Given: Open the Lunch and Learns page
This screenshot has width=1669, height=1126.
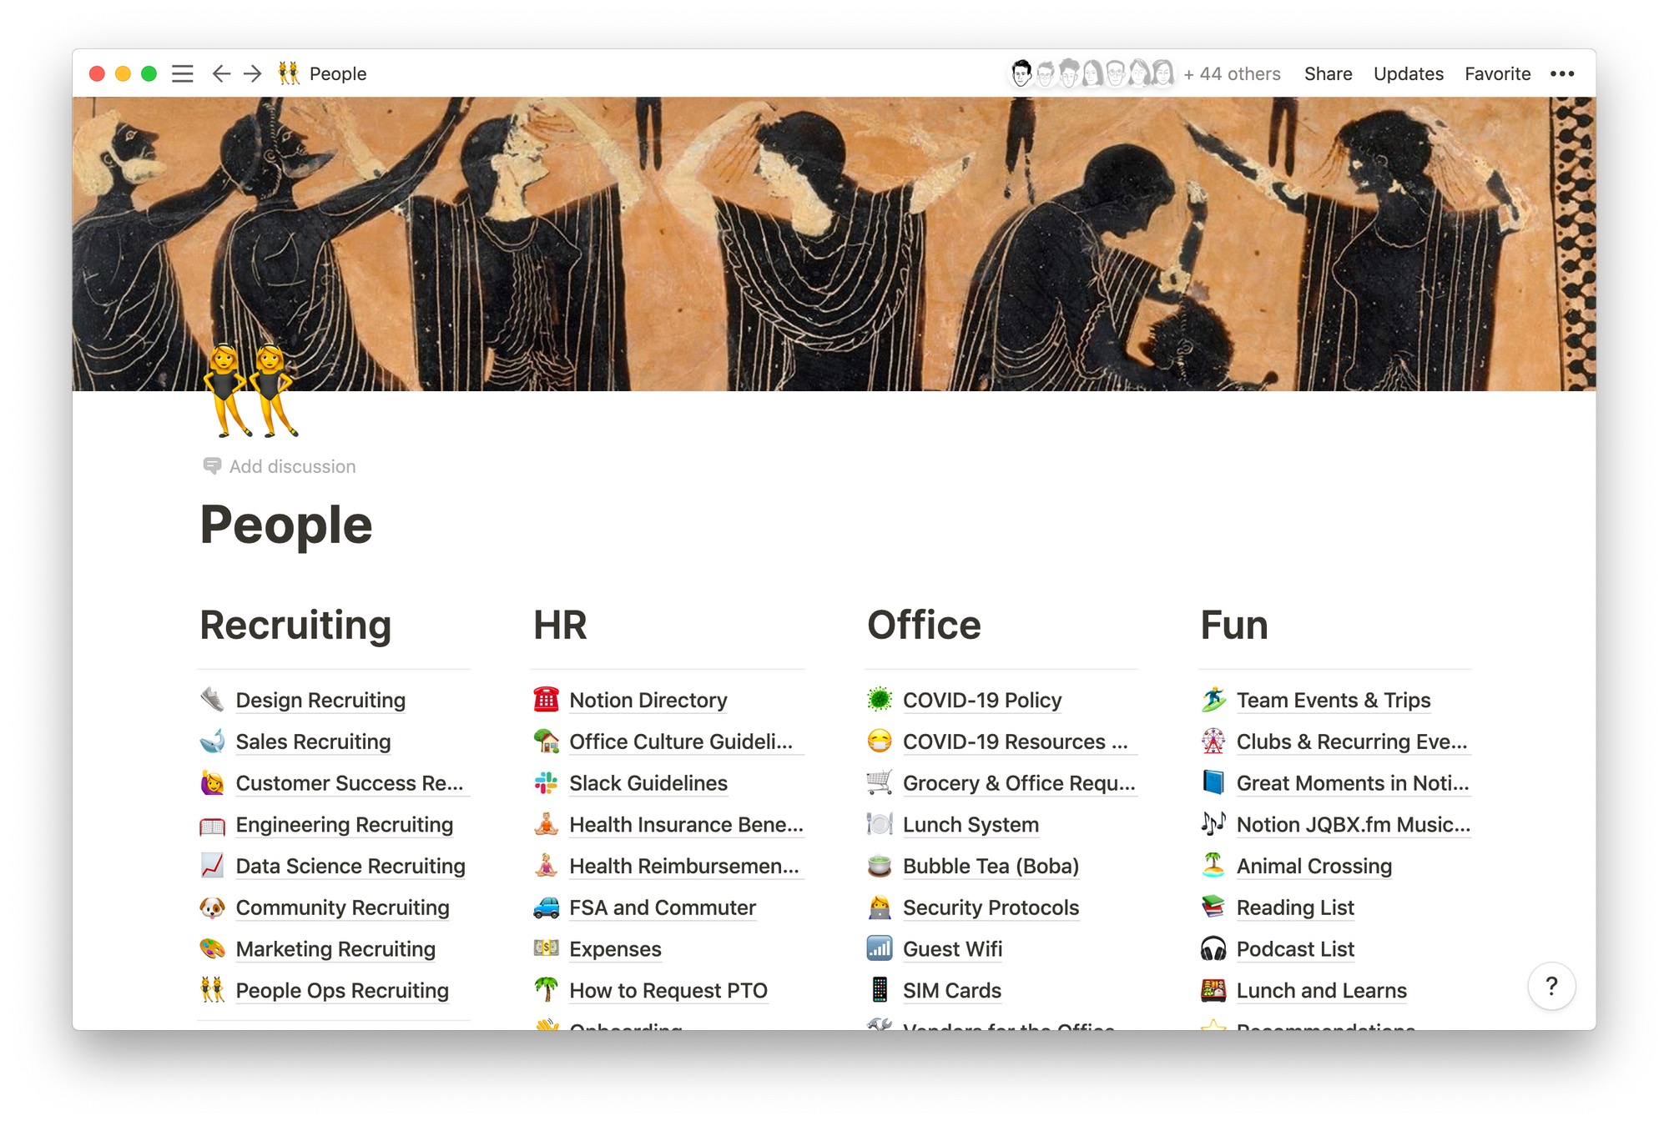Looking at the screenshot, I should (x=1322, y=990).
